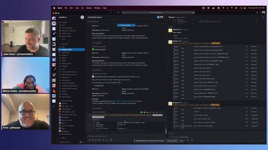Viewport: 268px width, 150px height.
Task: Open Drafts & sent in sidebar
Action: (66, 33)
